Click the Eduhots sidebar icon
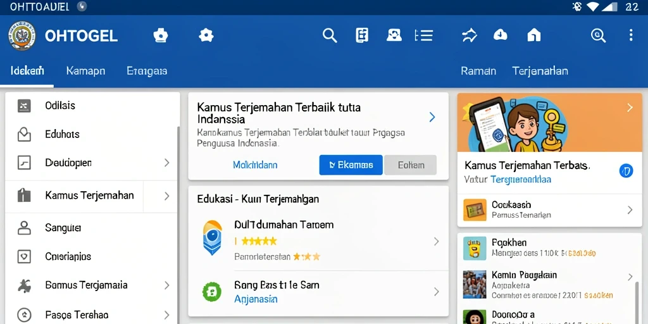Image resolution: width=648 pixels, height=324 pixels. coord(24,134)
